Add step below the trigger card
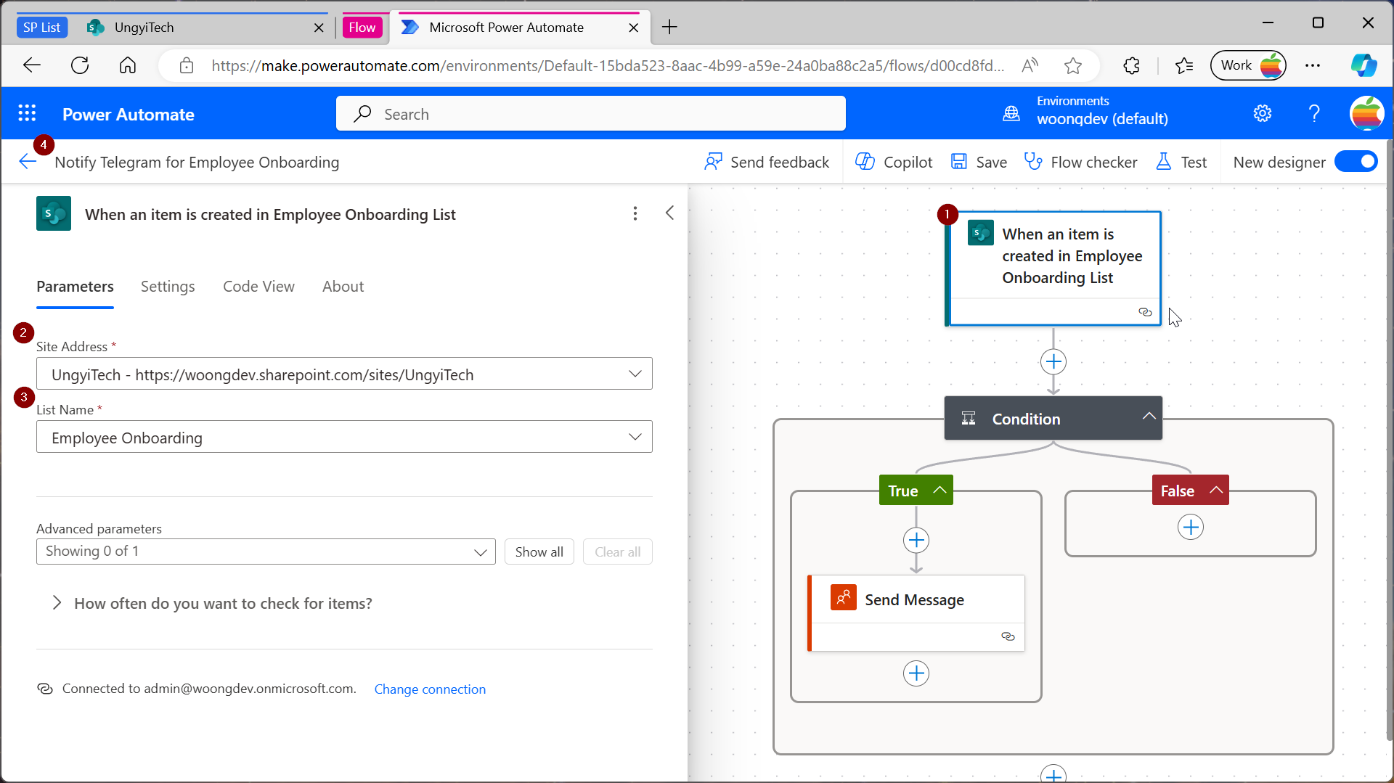Viewport: 1394px width, 783px height. 1053,361
